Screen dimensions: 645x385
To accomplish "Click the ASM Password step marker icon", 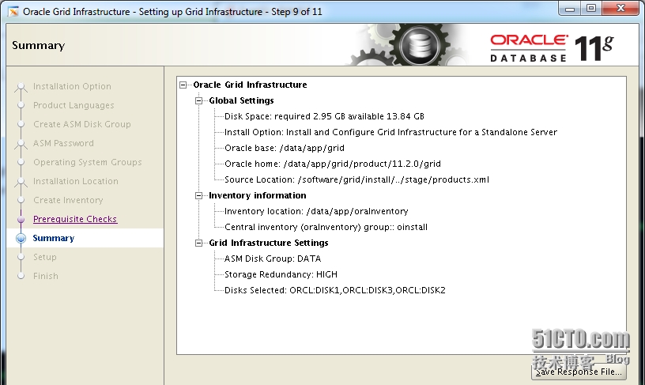I will [x=21, y=144].
